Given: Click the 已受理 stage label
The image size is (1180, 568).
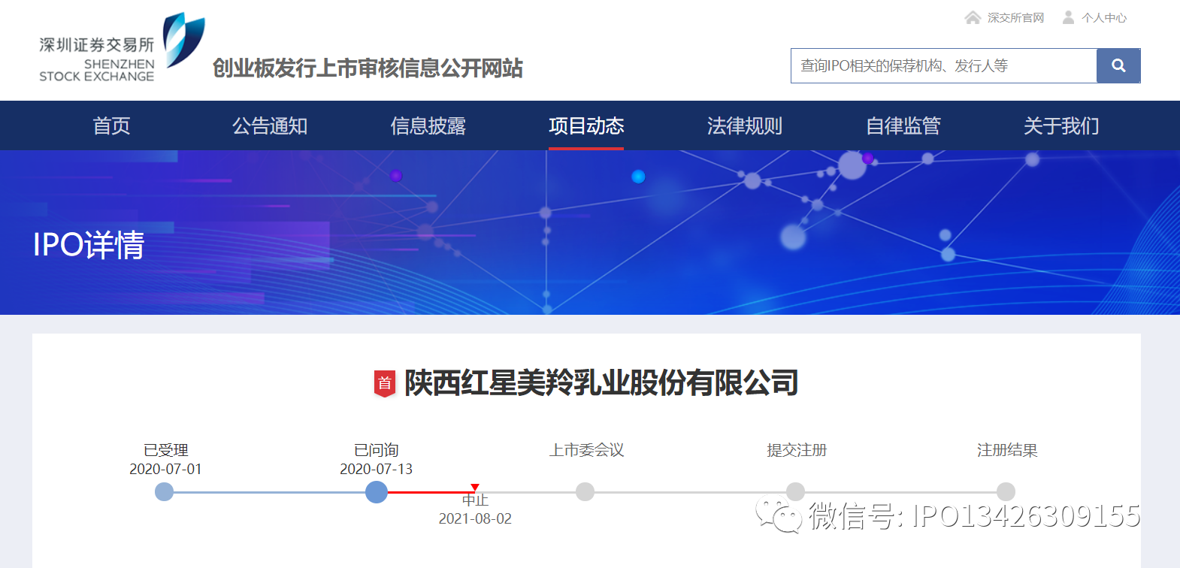Looking at the screenshot, I should [165, 450].
